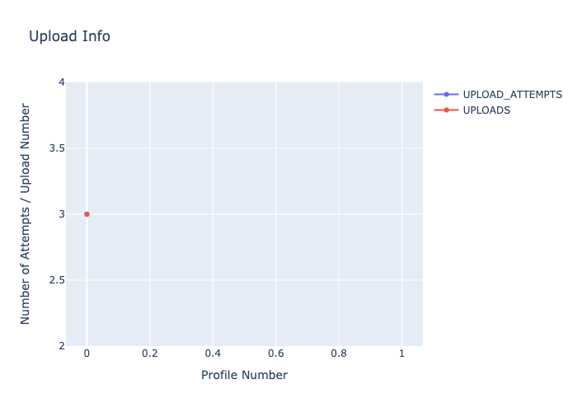
Task: Click the red data point at zero
Action: pyautogui.click(x=87, y=214)
